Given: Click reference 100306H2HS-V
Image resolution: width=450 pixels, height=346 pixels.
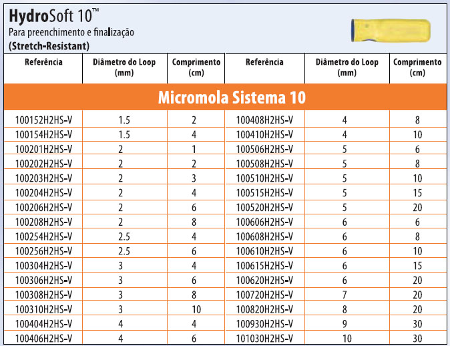Looking at the screenshot, I should [43, 281].
